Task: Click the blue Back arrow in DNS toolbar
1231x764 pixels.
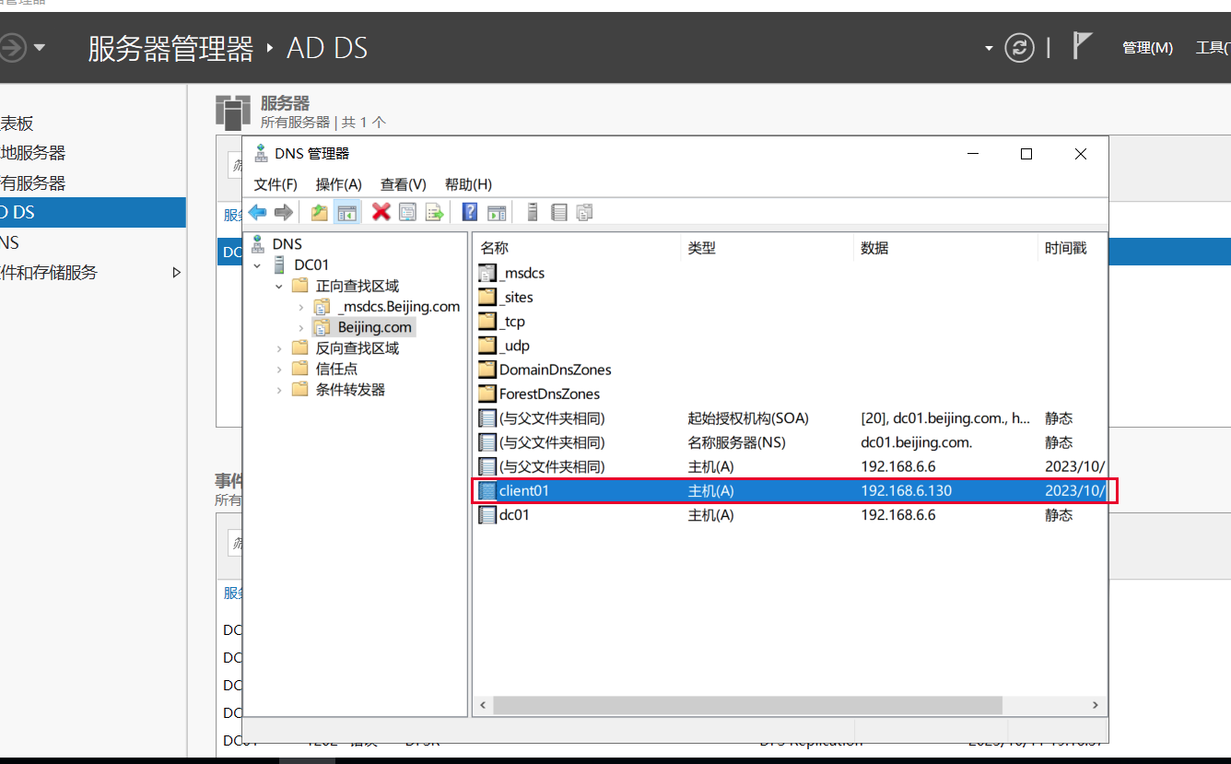Action: pos(257,213)
